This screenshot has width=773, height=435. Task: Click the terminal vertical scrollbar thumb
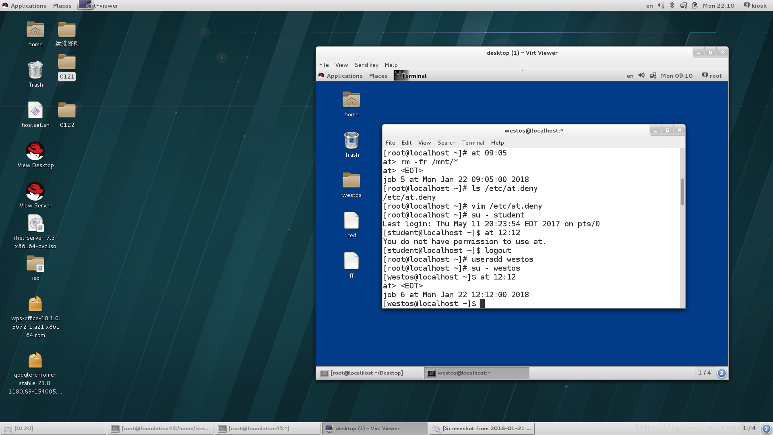point(682,192)
